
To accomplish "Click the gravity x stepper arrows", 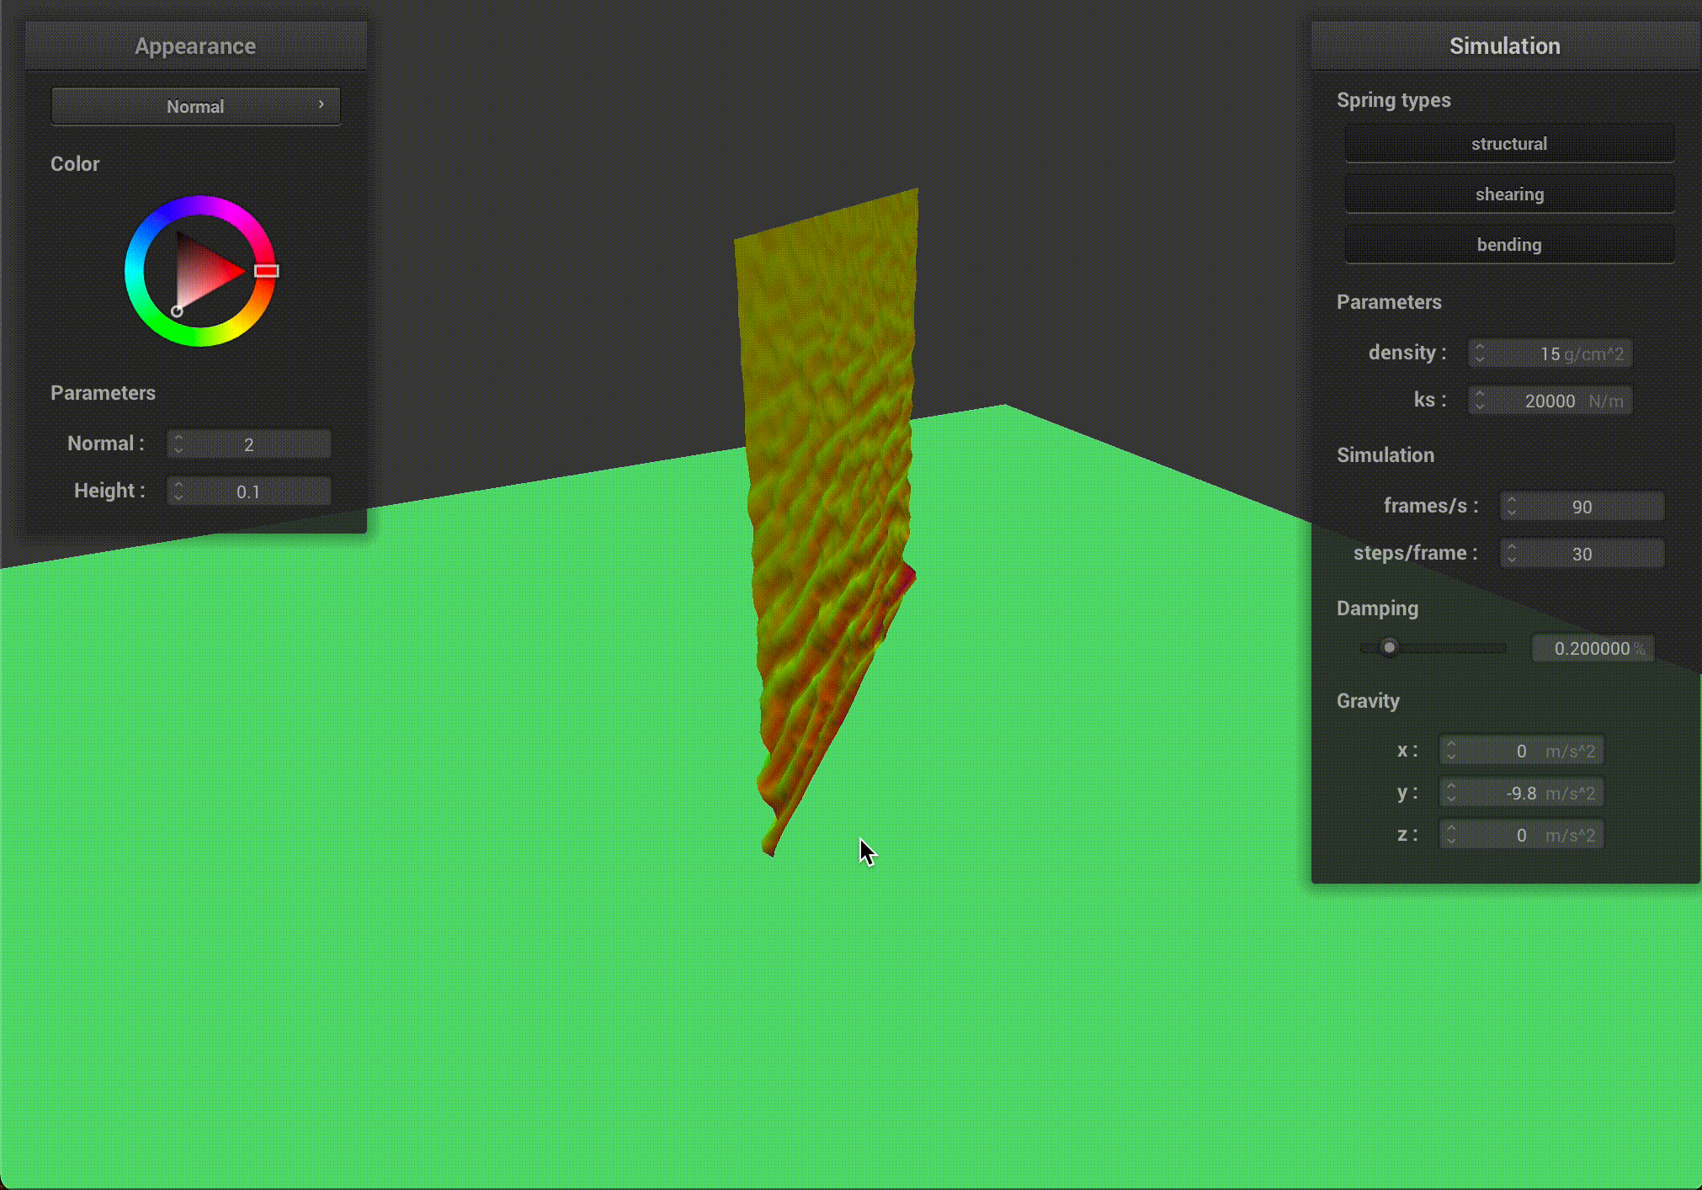I will 1451,751.
